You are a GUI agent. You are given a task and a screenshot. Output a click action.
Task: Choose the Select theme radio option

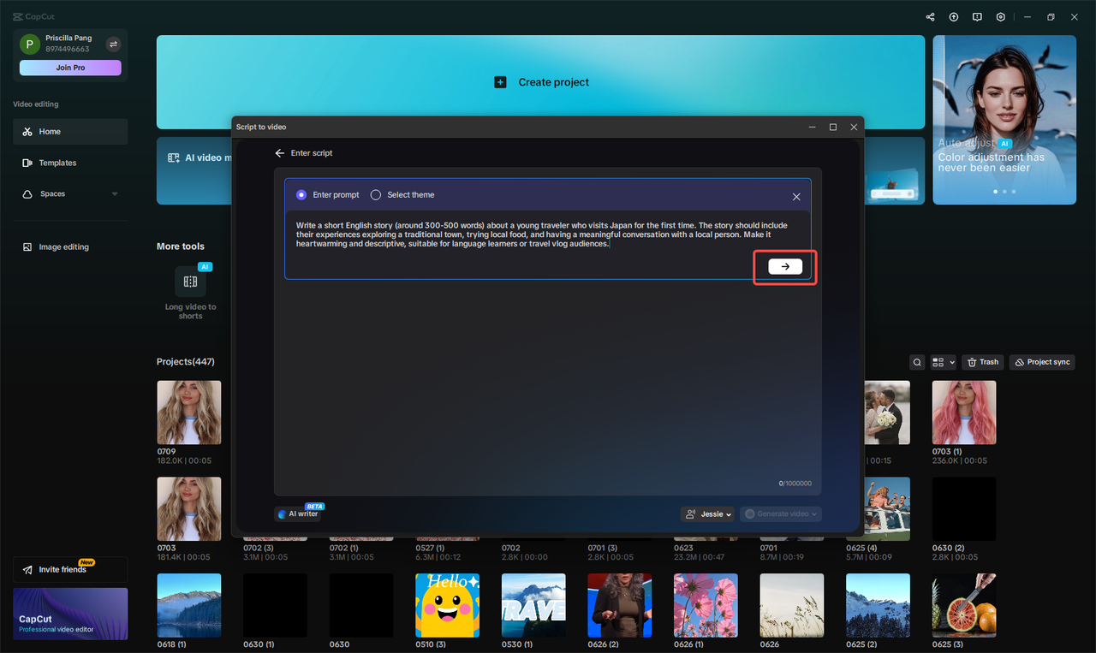(376, 195)
